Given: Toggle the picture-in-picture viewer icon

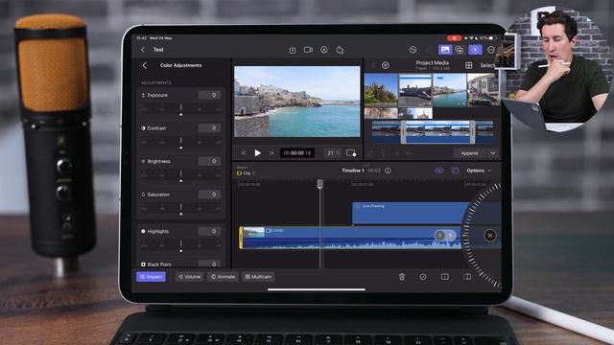Looking at the screenshot, I should point(351,153).
